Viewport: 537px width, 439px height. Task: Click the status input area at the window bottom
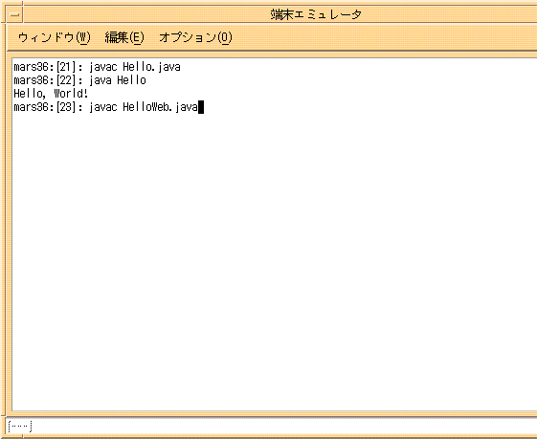pos(272,426)
